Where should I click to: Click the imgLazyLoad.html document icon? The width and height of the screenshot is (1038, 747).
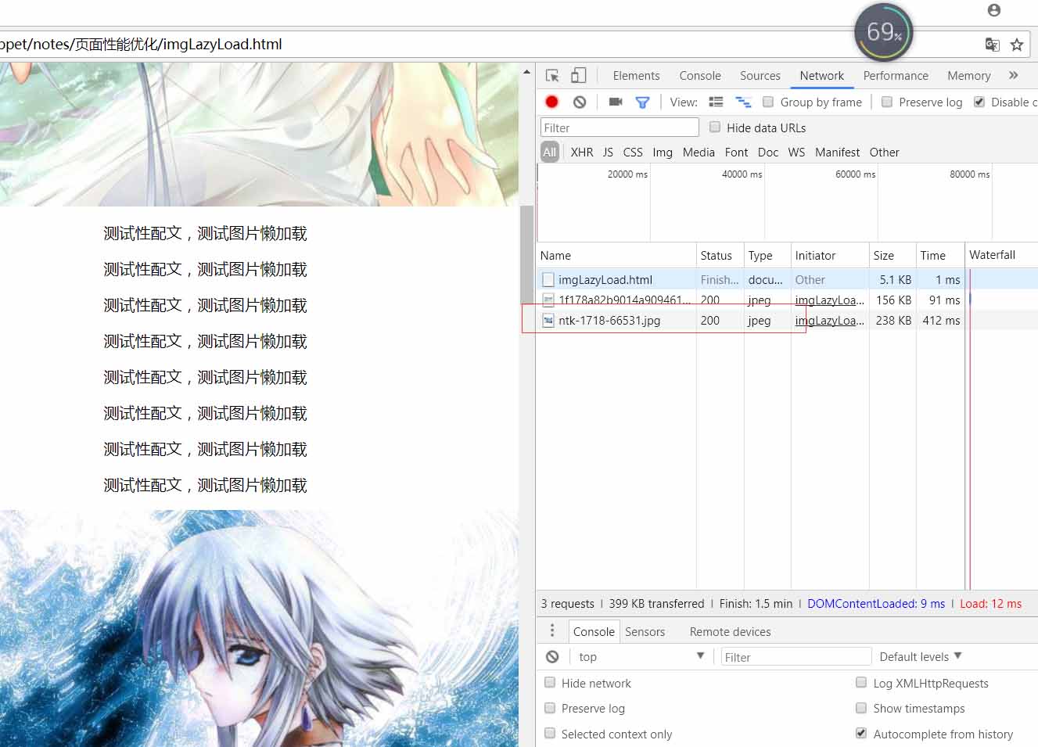[x=548, y=280]
